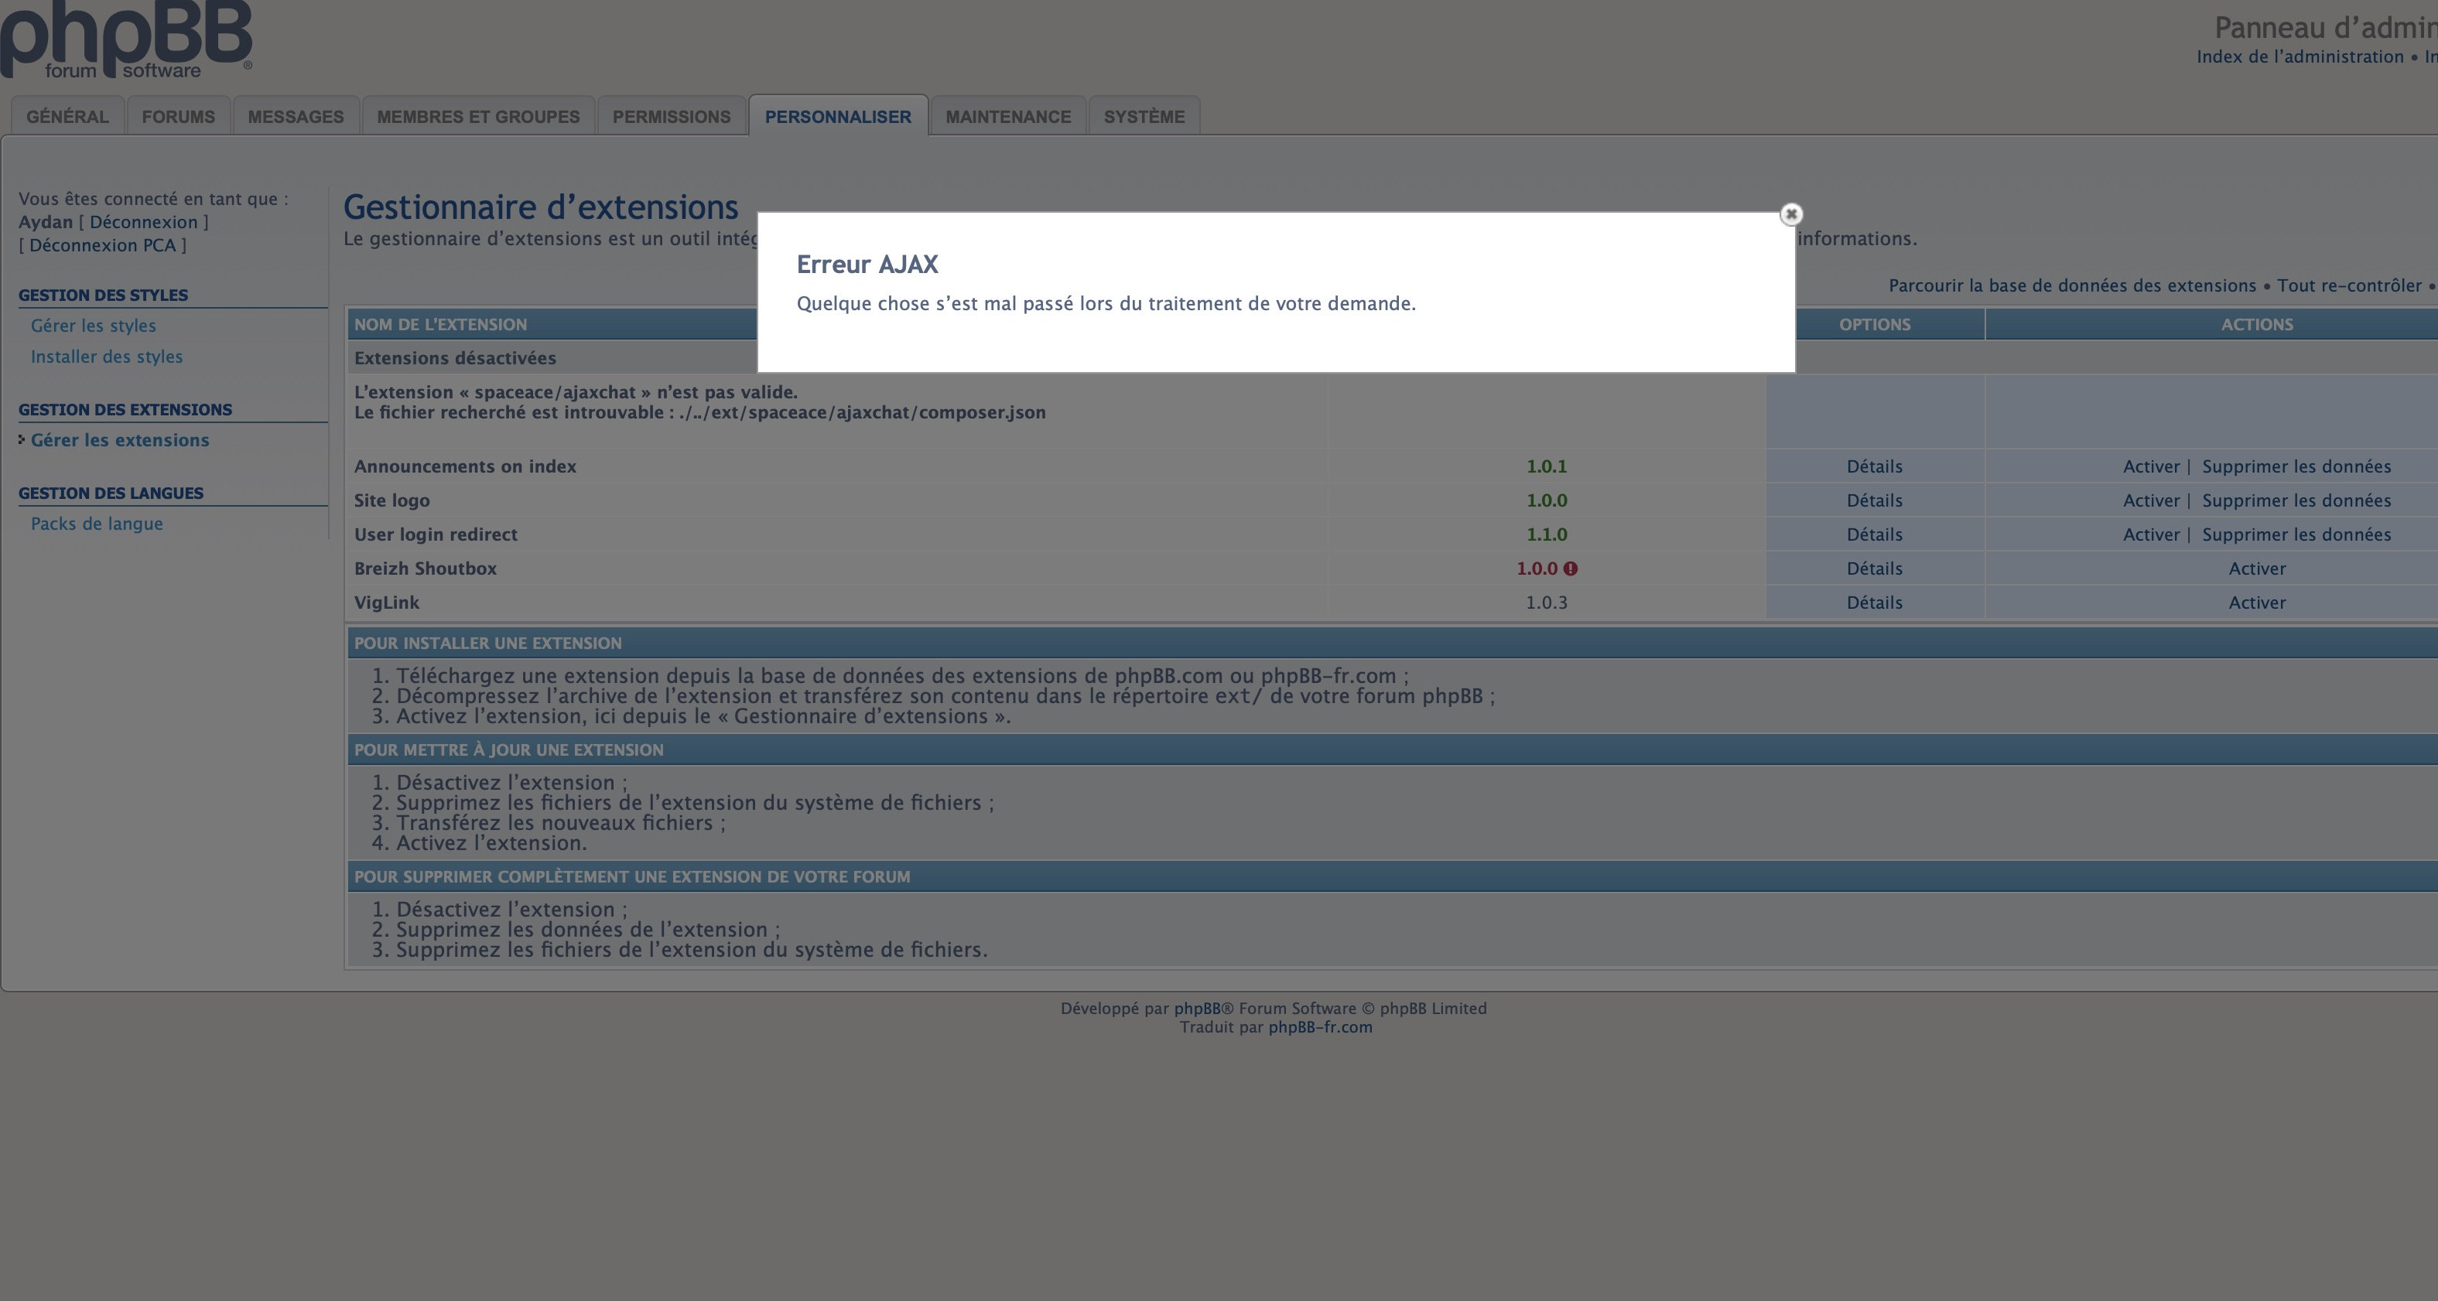Click Supprimer les données for Site logo
2438x1301 pixels.
(x=2296, y=500)
